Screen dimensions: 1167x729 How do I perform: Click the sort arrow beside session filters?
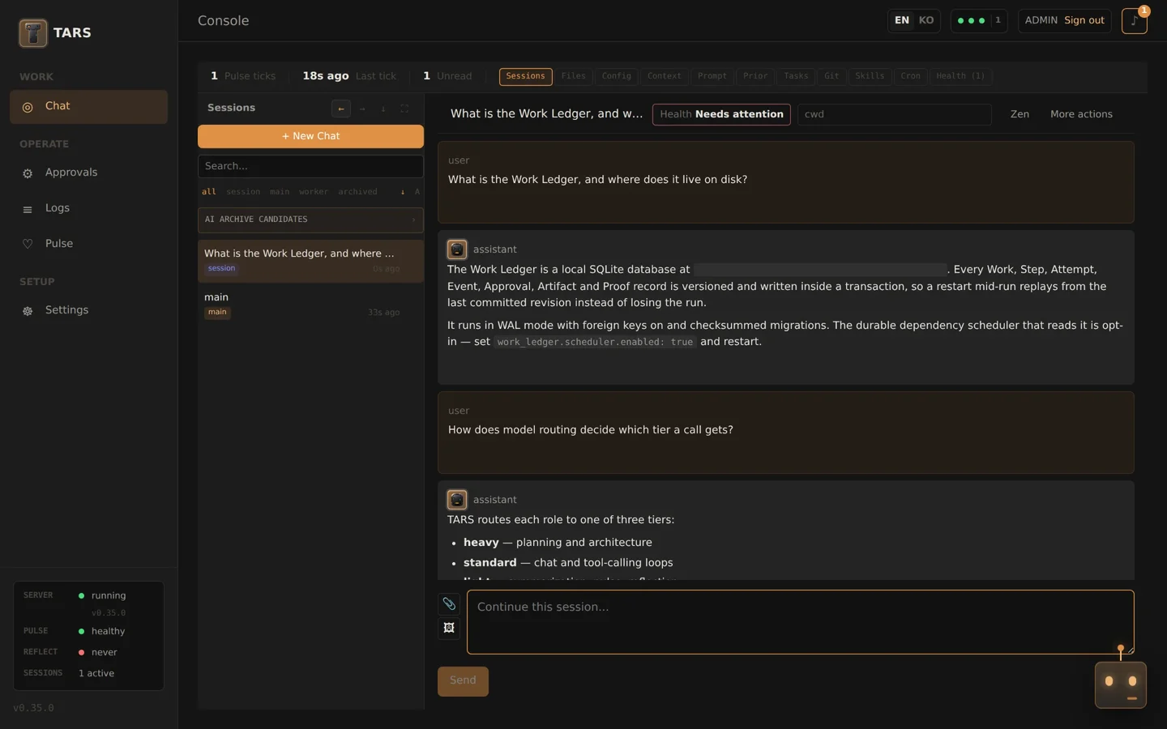click(x=403, y=192)
